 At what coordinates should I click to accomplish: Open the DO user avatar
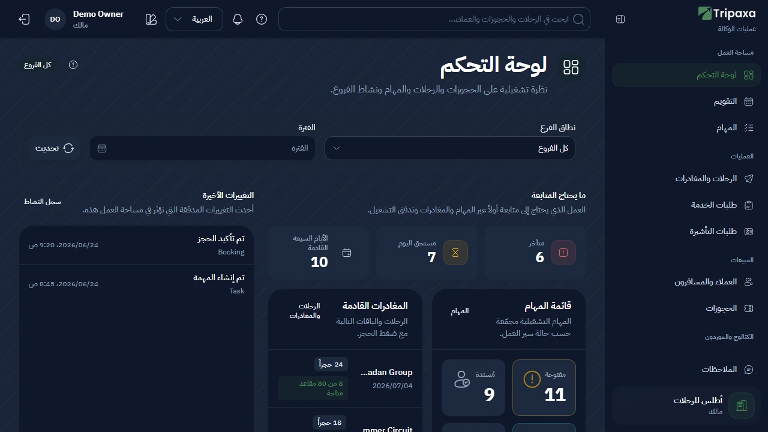[x=55, y=19]
